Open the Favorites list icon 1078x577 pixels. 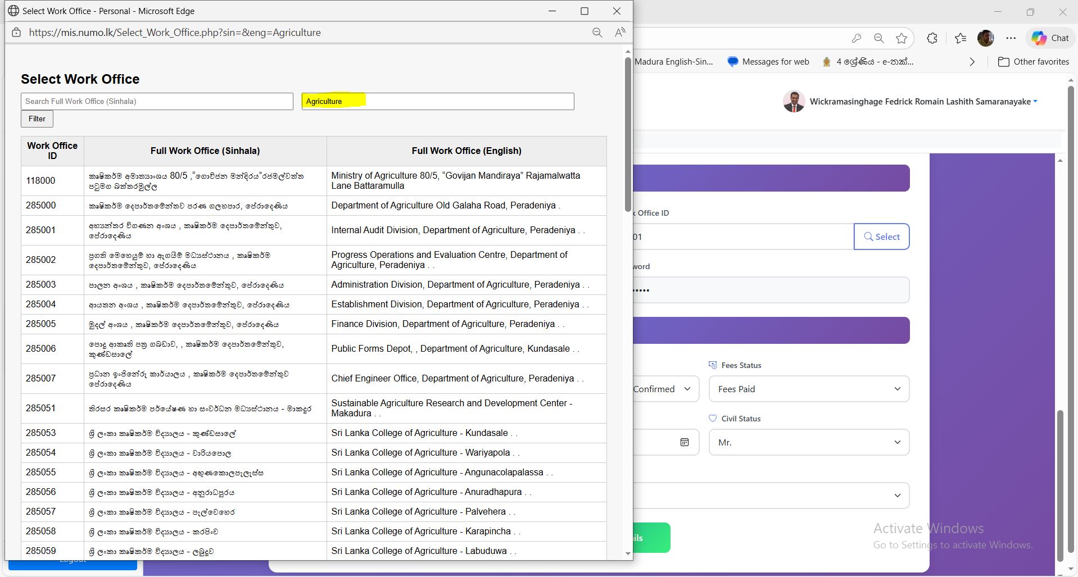click(961, 38)
